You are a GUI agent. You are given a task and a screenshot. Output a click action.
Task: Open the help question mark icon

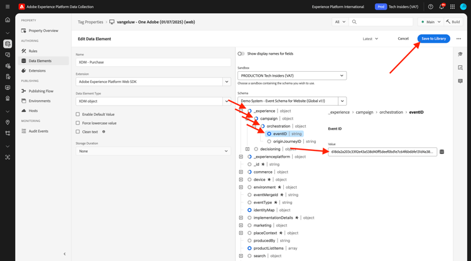(x=430, y=7)
